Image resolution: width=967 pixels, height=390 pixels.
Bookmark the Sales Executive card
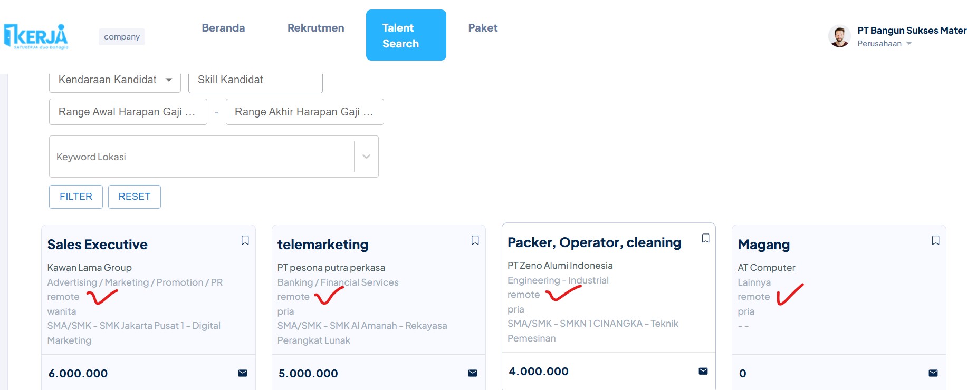click(x=245, y=240)
